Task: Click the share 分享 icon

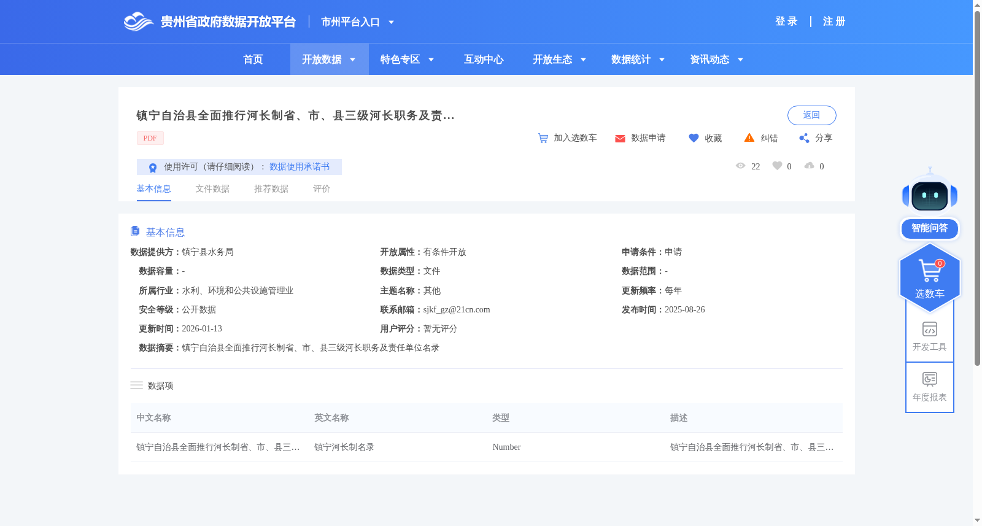Action: tap(804, 138)
